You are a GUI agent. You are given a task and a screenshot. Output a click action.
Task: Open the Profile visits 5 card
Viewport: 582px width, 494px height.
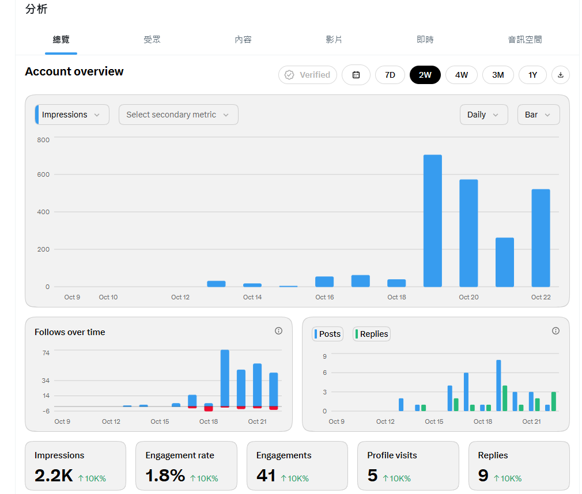click(x=409, y=466)
